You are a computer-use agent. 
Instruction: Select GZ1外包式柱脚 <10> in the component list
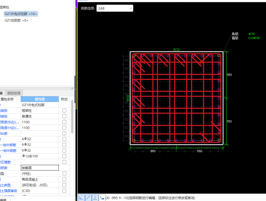(21, 14)
